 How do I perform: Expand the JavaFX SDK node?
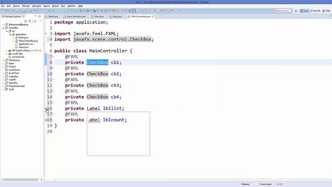click(7, 54)
